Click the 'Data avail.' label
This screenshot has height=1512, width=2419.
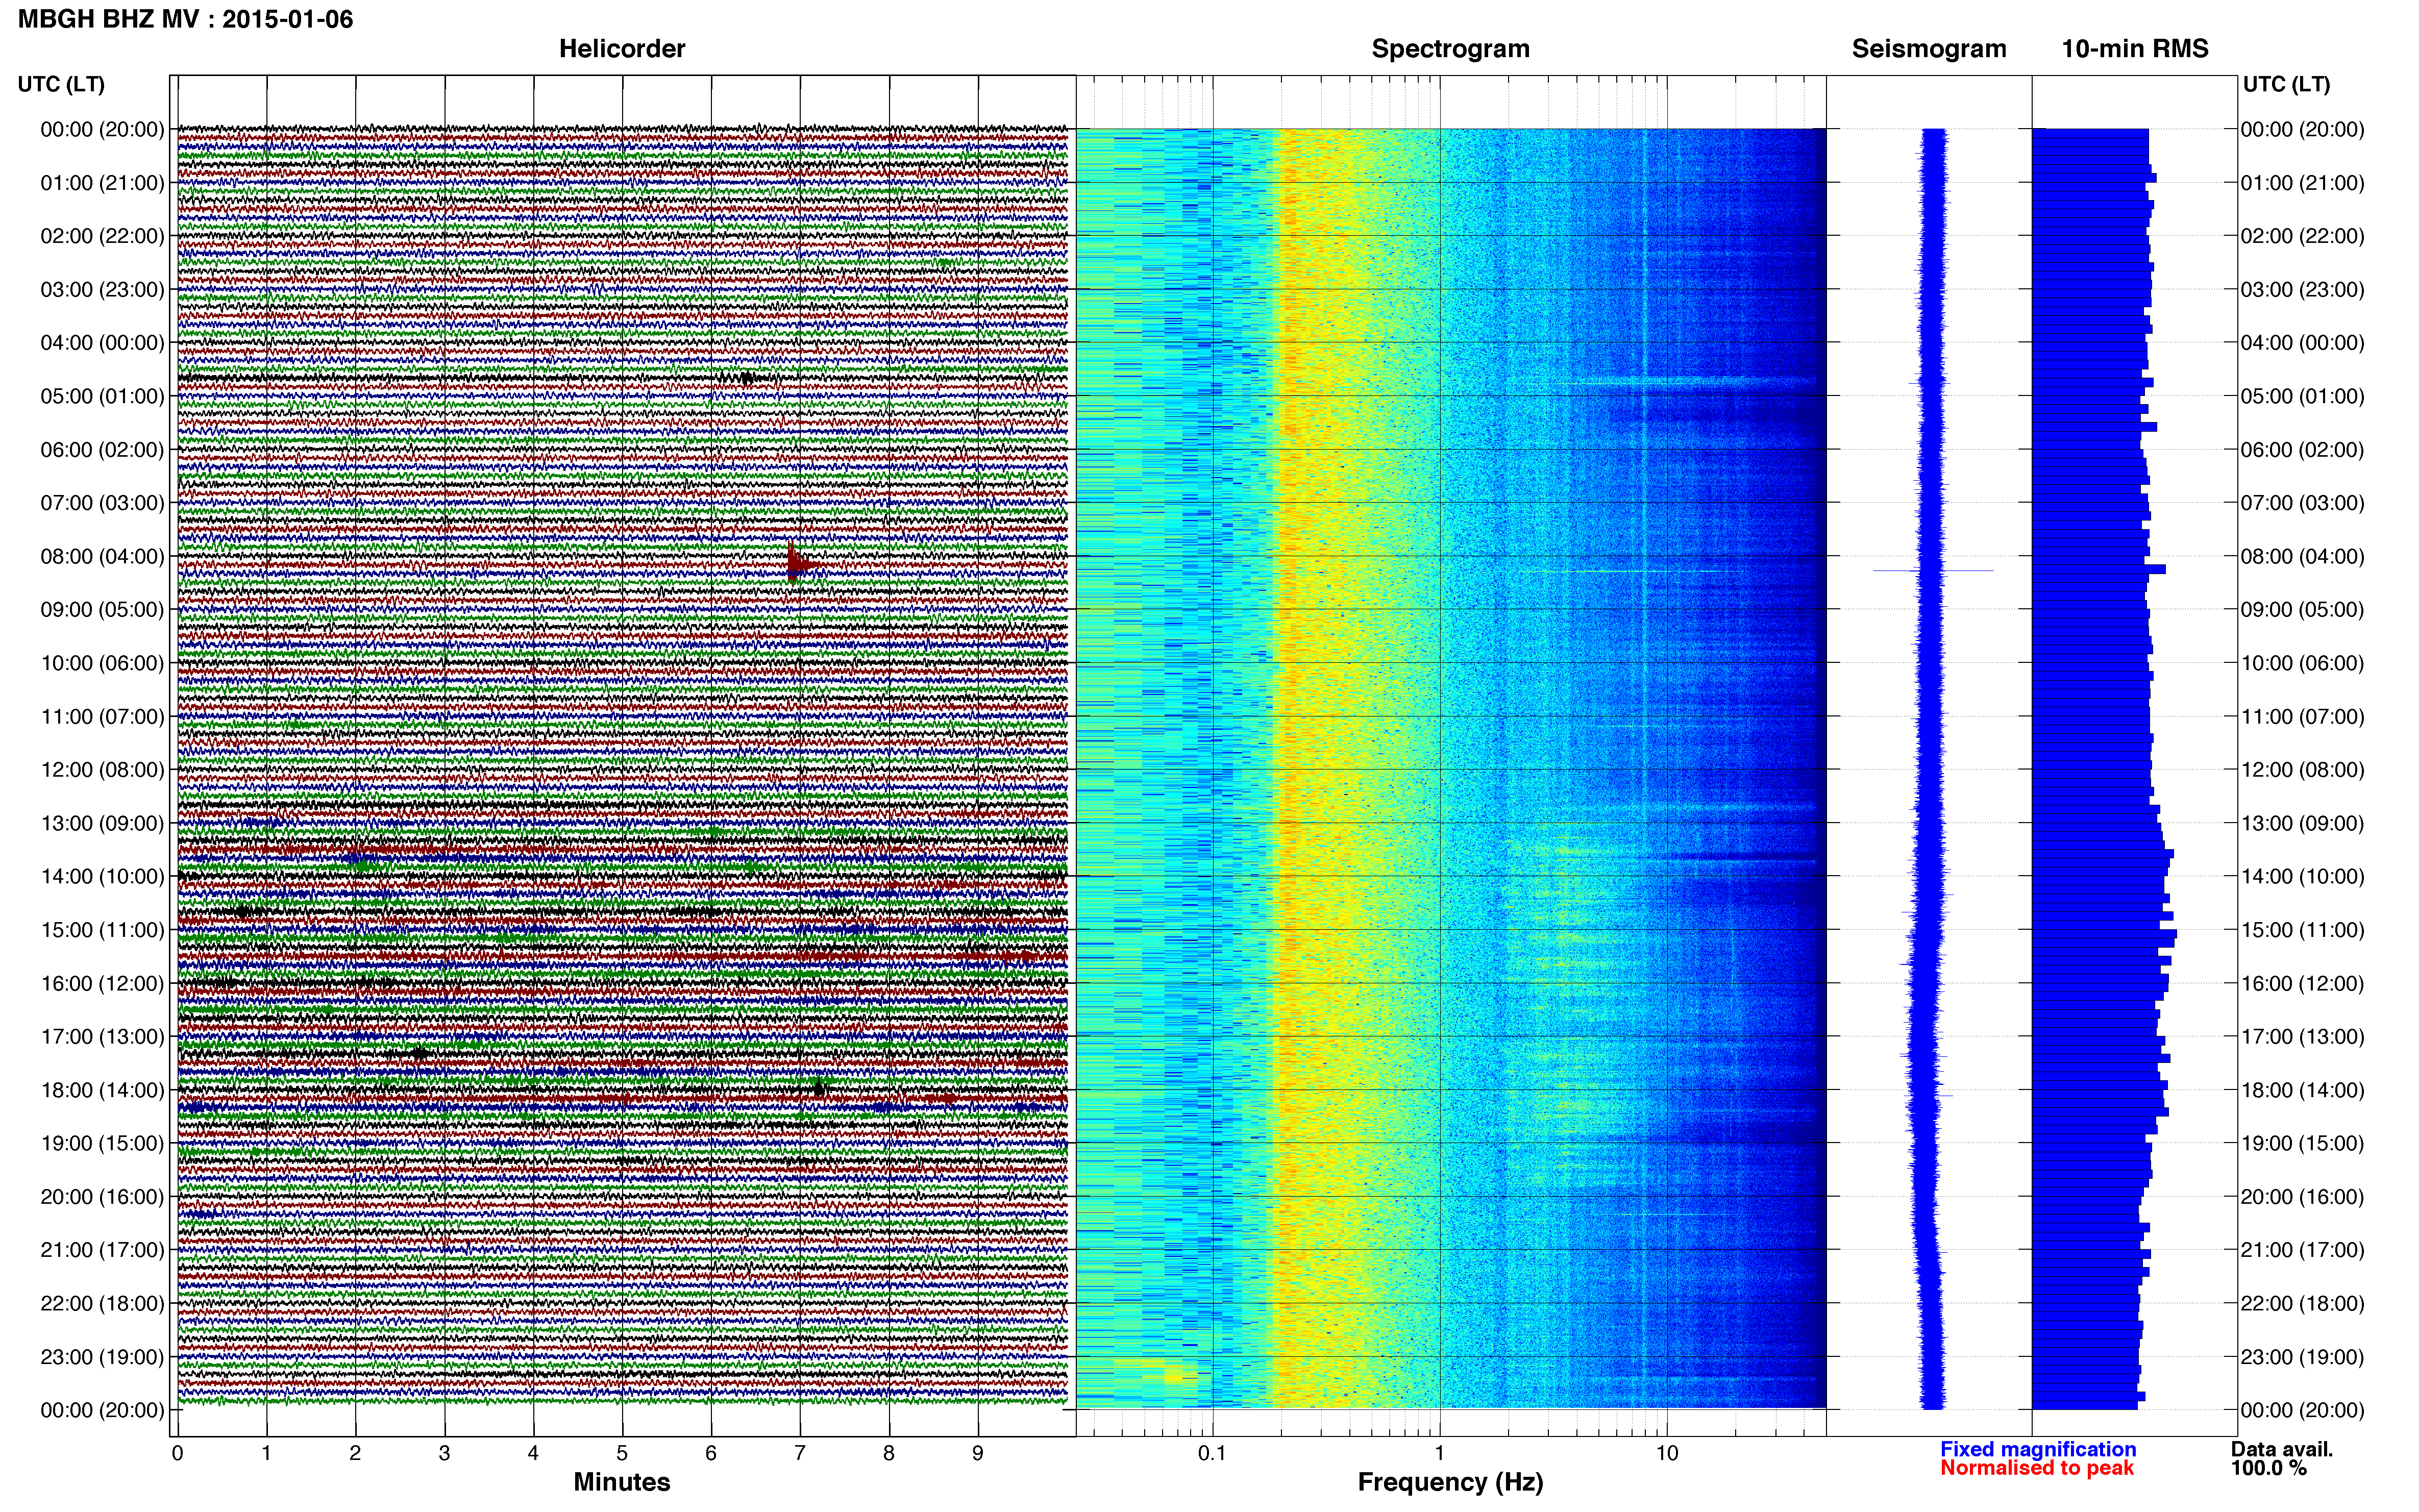click(2282, 1449)
